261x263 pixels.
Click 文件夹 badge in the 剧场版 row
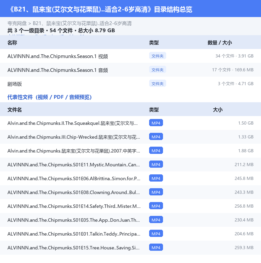[157, 83]
